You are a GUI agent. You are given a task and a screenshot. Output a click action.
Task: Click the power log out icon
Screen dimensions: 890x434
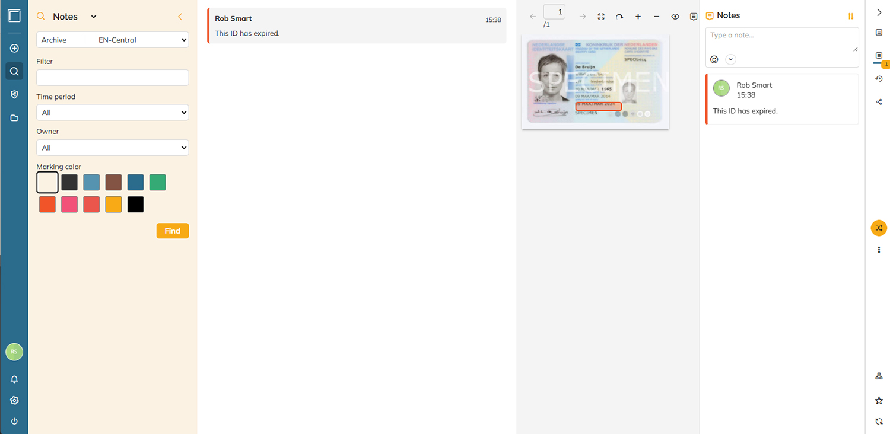click(x=14, y=421)
